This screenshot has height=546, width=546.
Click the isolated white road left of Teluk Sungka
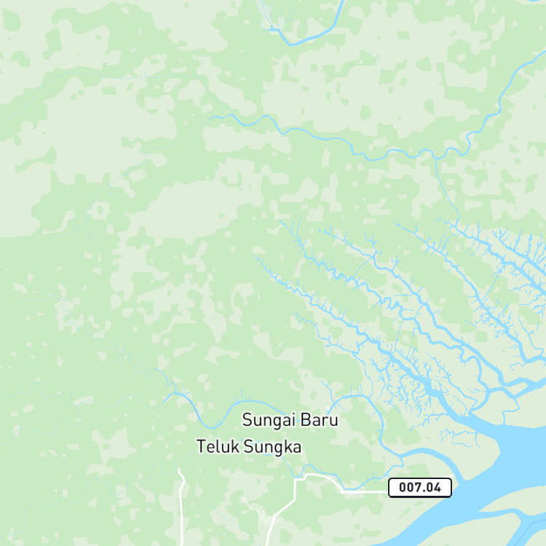tap(181, 507)
